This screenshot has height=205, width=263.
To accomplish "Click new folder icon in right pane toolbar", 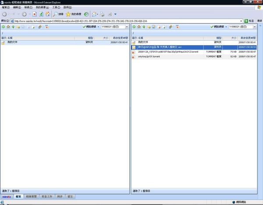I will pyautogui.click(x=149, y=27).
